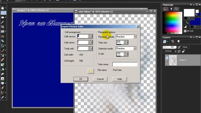
Task: Click background transparent-style button under blue swatch
Action: (199, 27)
